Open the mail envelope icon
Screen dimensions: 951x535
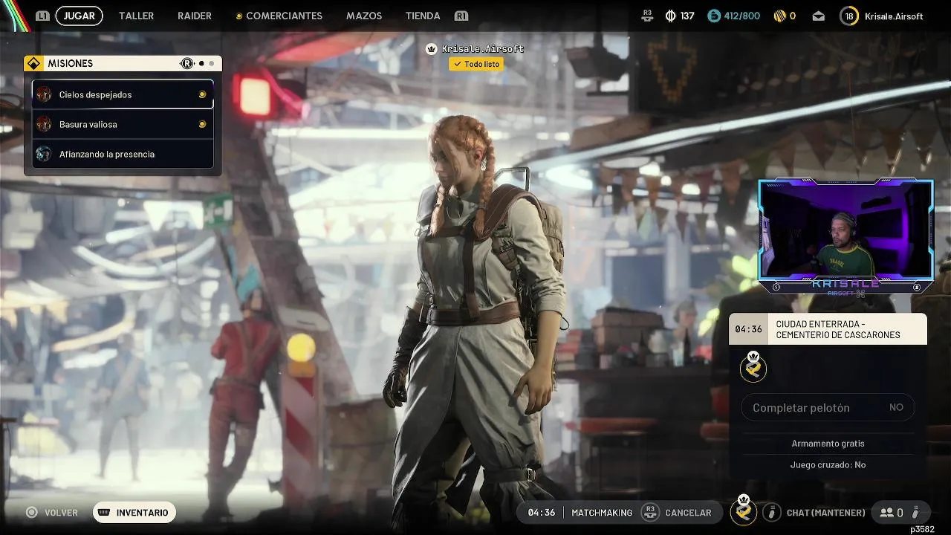[818, 16]
